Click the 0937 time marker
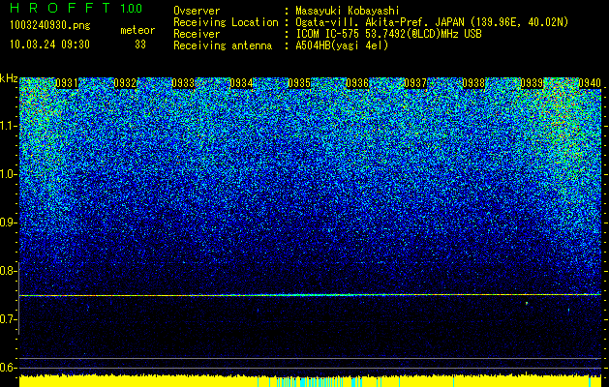609x387 pixels. 415,83
